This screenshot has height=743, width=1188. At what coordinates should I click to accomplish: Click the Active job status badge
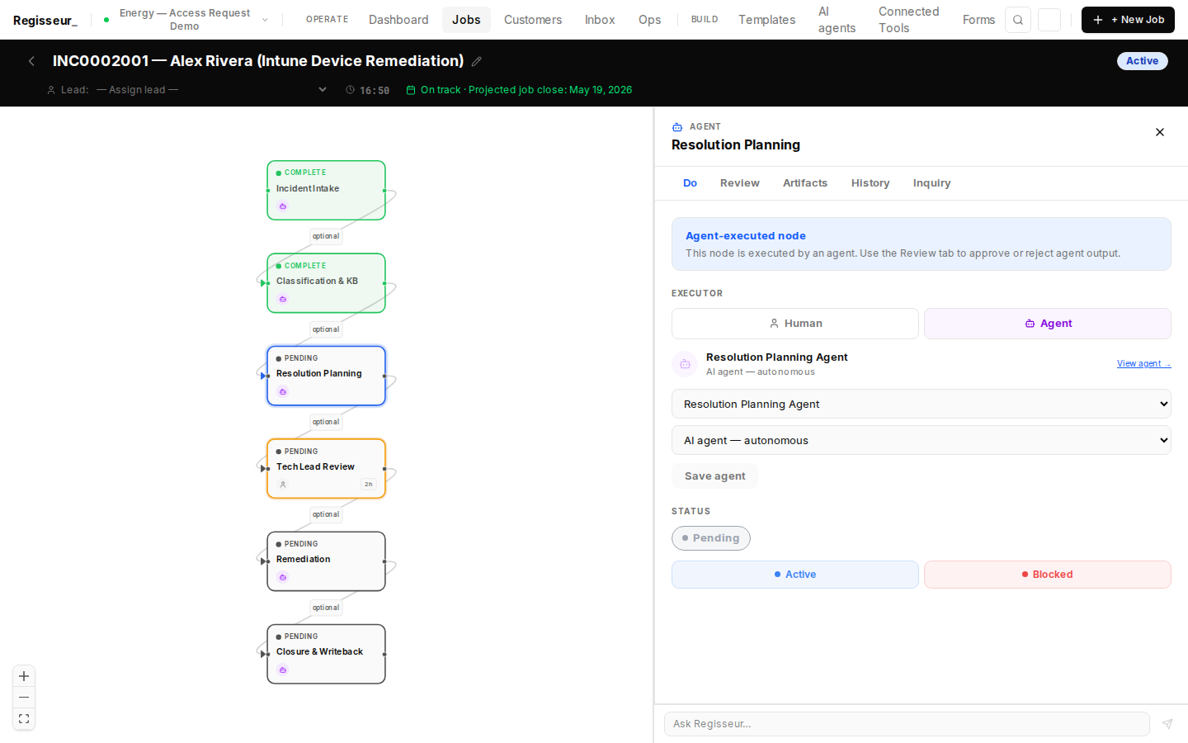point(1143,61)
